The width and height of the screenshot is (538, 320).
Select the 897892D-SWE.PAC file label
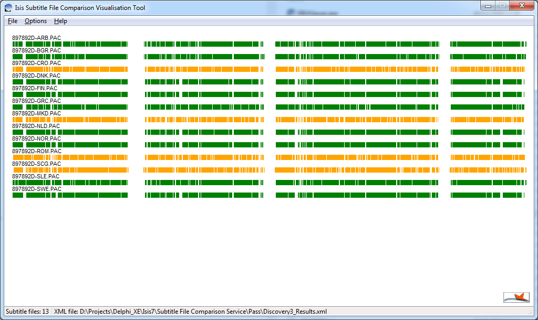click(36, 189)
